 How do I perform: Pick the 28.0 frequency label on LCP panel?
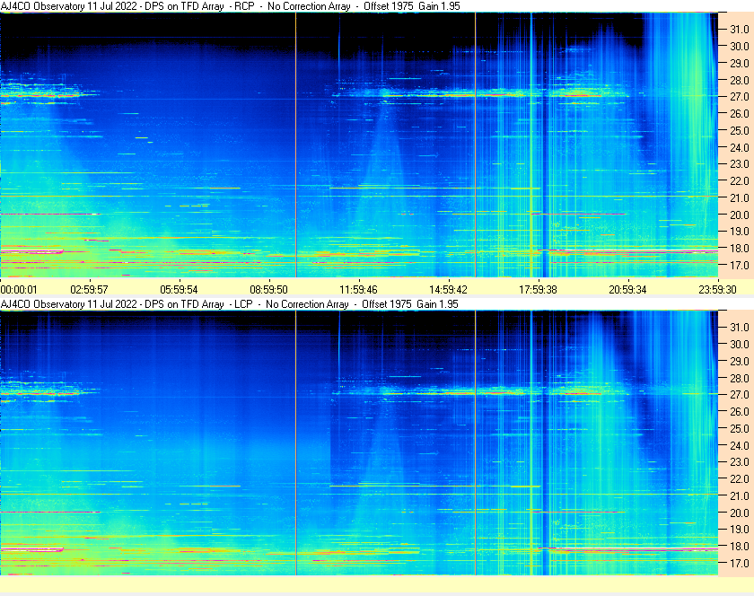pyautogui.click(x=740, y=378)
